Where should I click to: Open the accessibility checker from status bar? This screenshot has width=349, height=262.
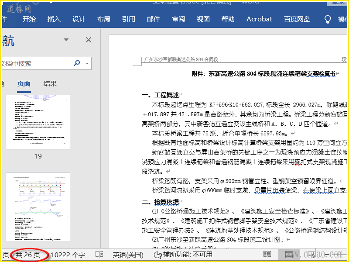coord(184,255)
